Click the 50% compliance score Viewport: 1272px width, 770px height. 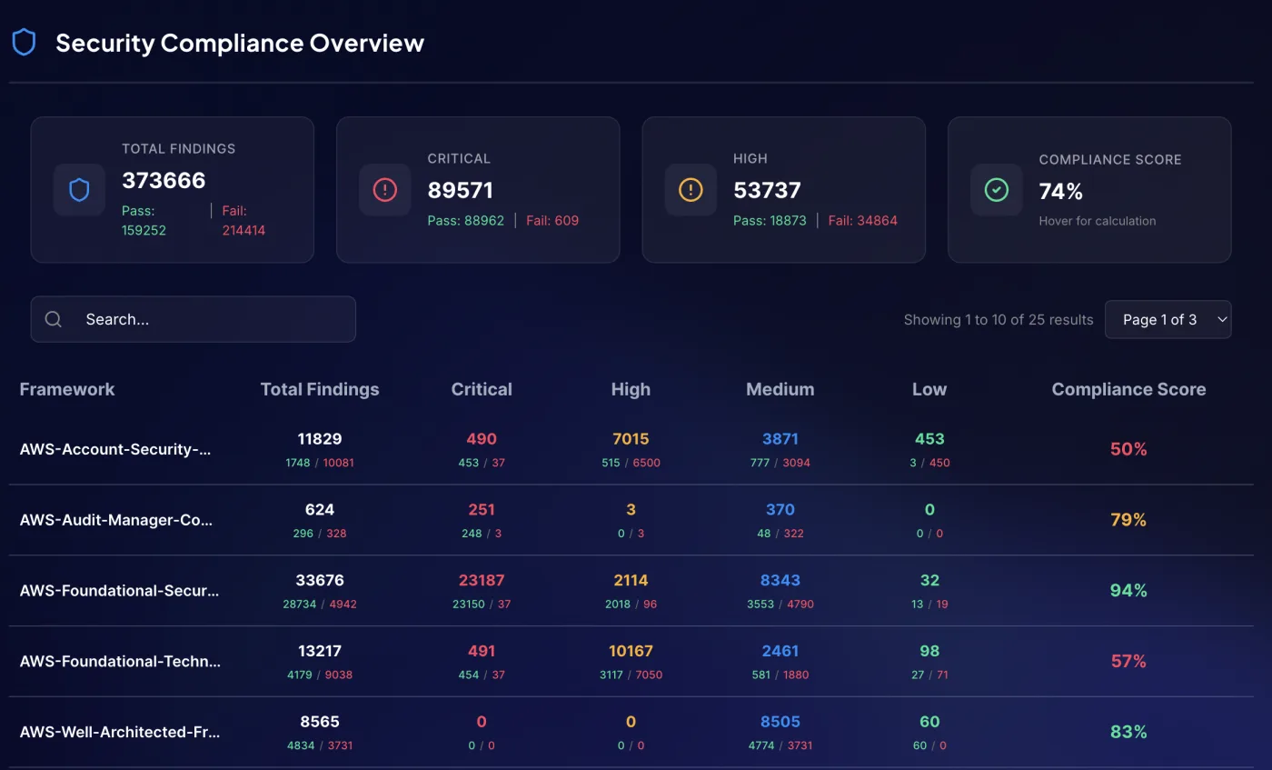[x=1128, y=449]
